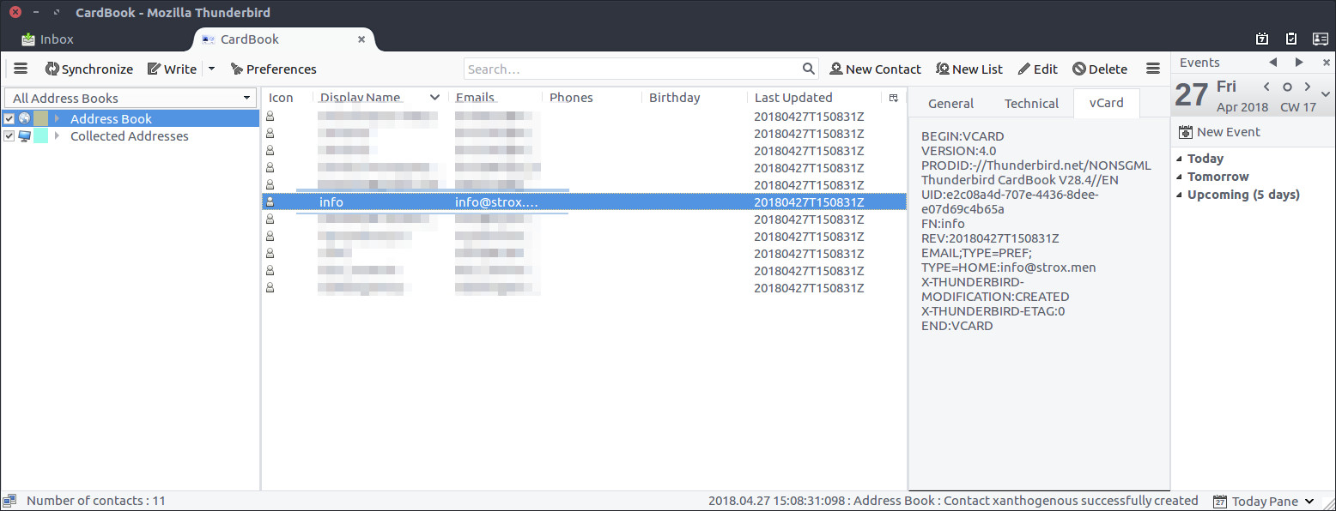This screenshot has width=1336, height=511.
Task: Create a New Contact
Action: pos(875,69)
